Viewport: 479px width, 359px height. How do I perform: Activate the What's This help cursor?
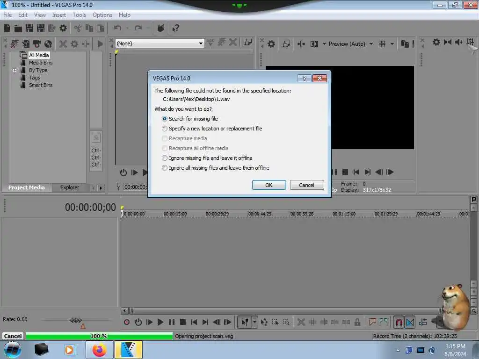tap(175, 29)
